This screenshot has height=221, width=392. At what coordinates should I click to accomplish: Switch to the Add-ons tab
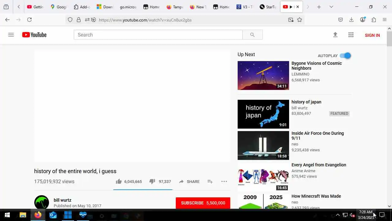click(x=82, y=7)
